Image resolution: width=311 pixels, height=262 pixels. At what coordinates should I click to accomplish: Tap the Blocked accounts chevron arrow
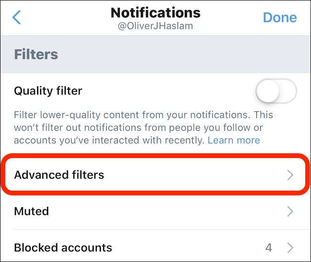tap(290, 248)
